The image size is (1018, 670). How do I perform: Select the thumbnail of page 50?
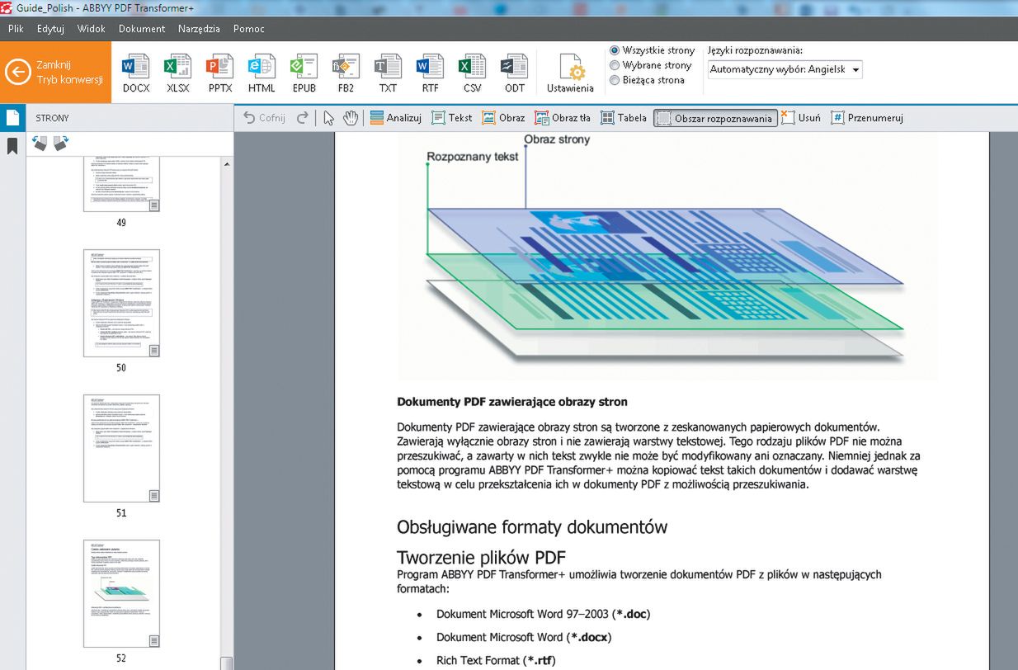pos(121,303)
